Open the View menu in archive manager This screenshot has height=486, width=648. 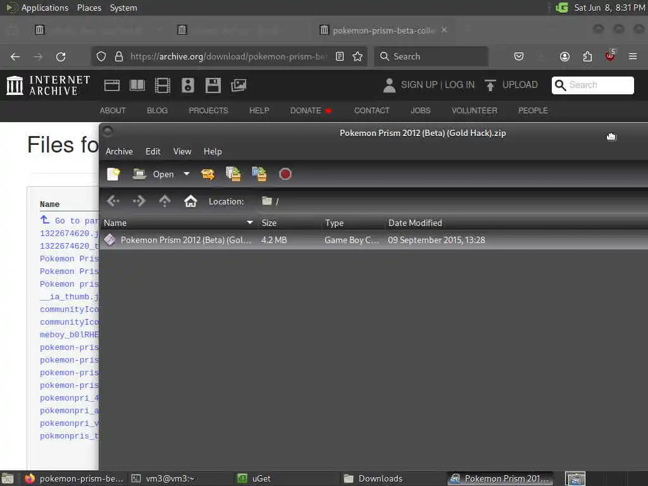[x=182, y=151]
